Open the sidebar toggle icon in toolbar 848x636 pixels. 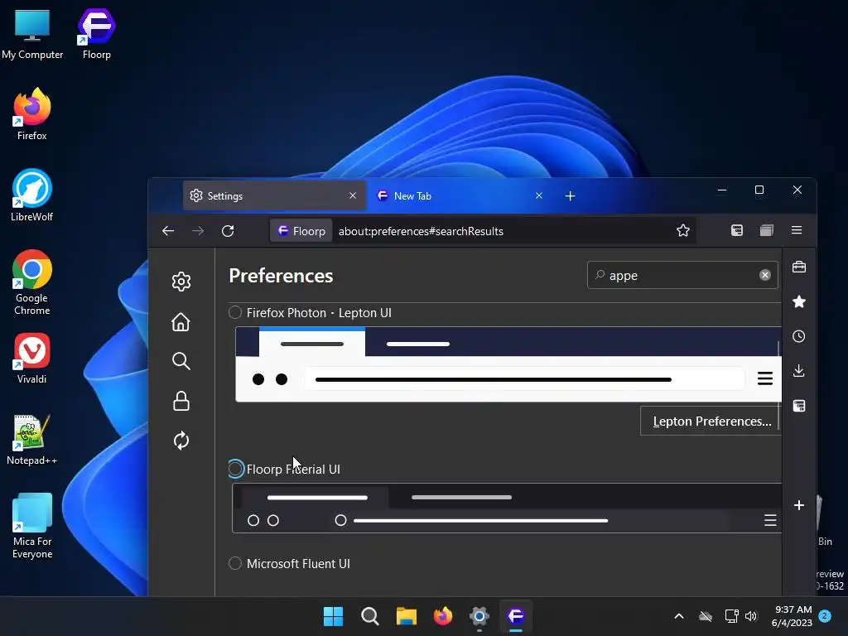point(736,230)
